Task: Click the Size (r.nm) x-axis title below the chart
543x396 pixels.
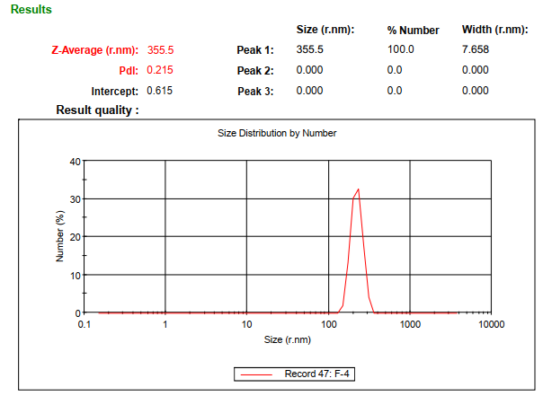Action: (287, 339)
